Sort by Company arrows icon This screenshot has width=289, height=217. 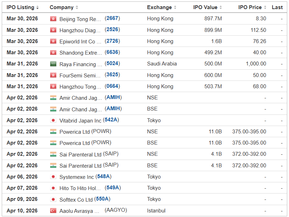tap(77, 7)
